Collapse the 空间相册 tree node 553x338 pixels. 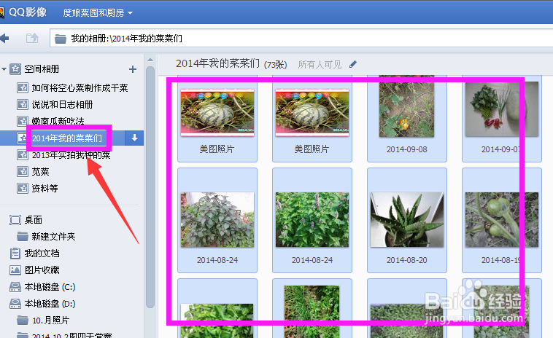pos(4,69)
